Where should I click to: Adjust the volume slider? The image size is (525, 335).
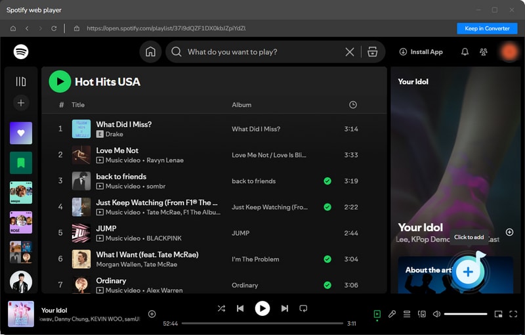[465, 314]
